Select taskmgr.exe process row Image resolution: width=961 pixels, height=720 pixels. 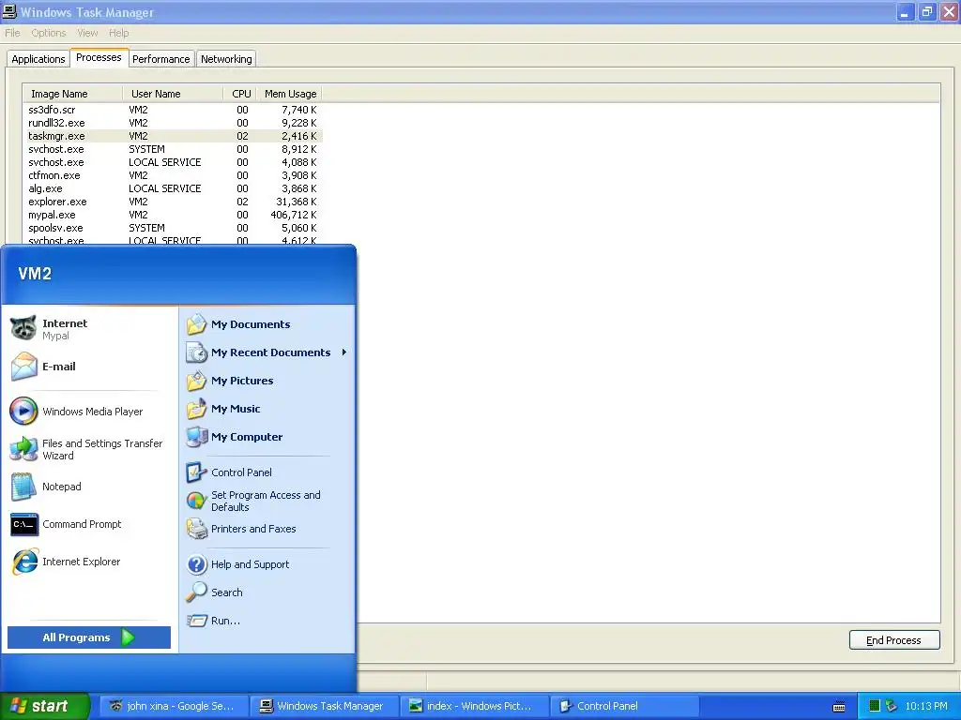(173, 136)
